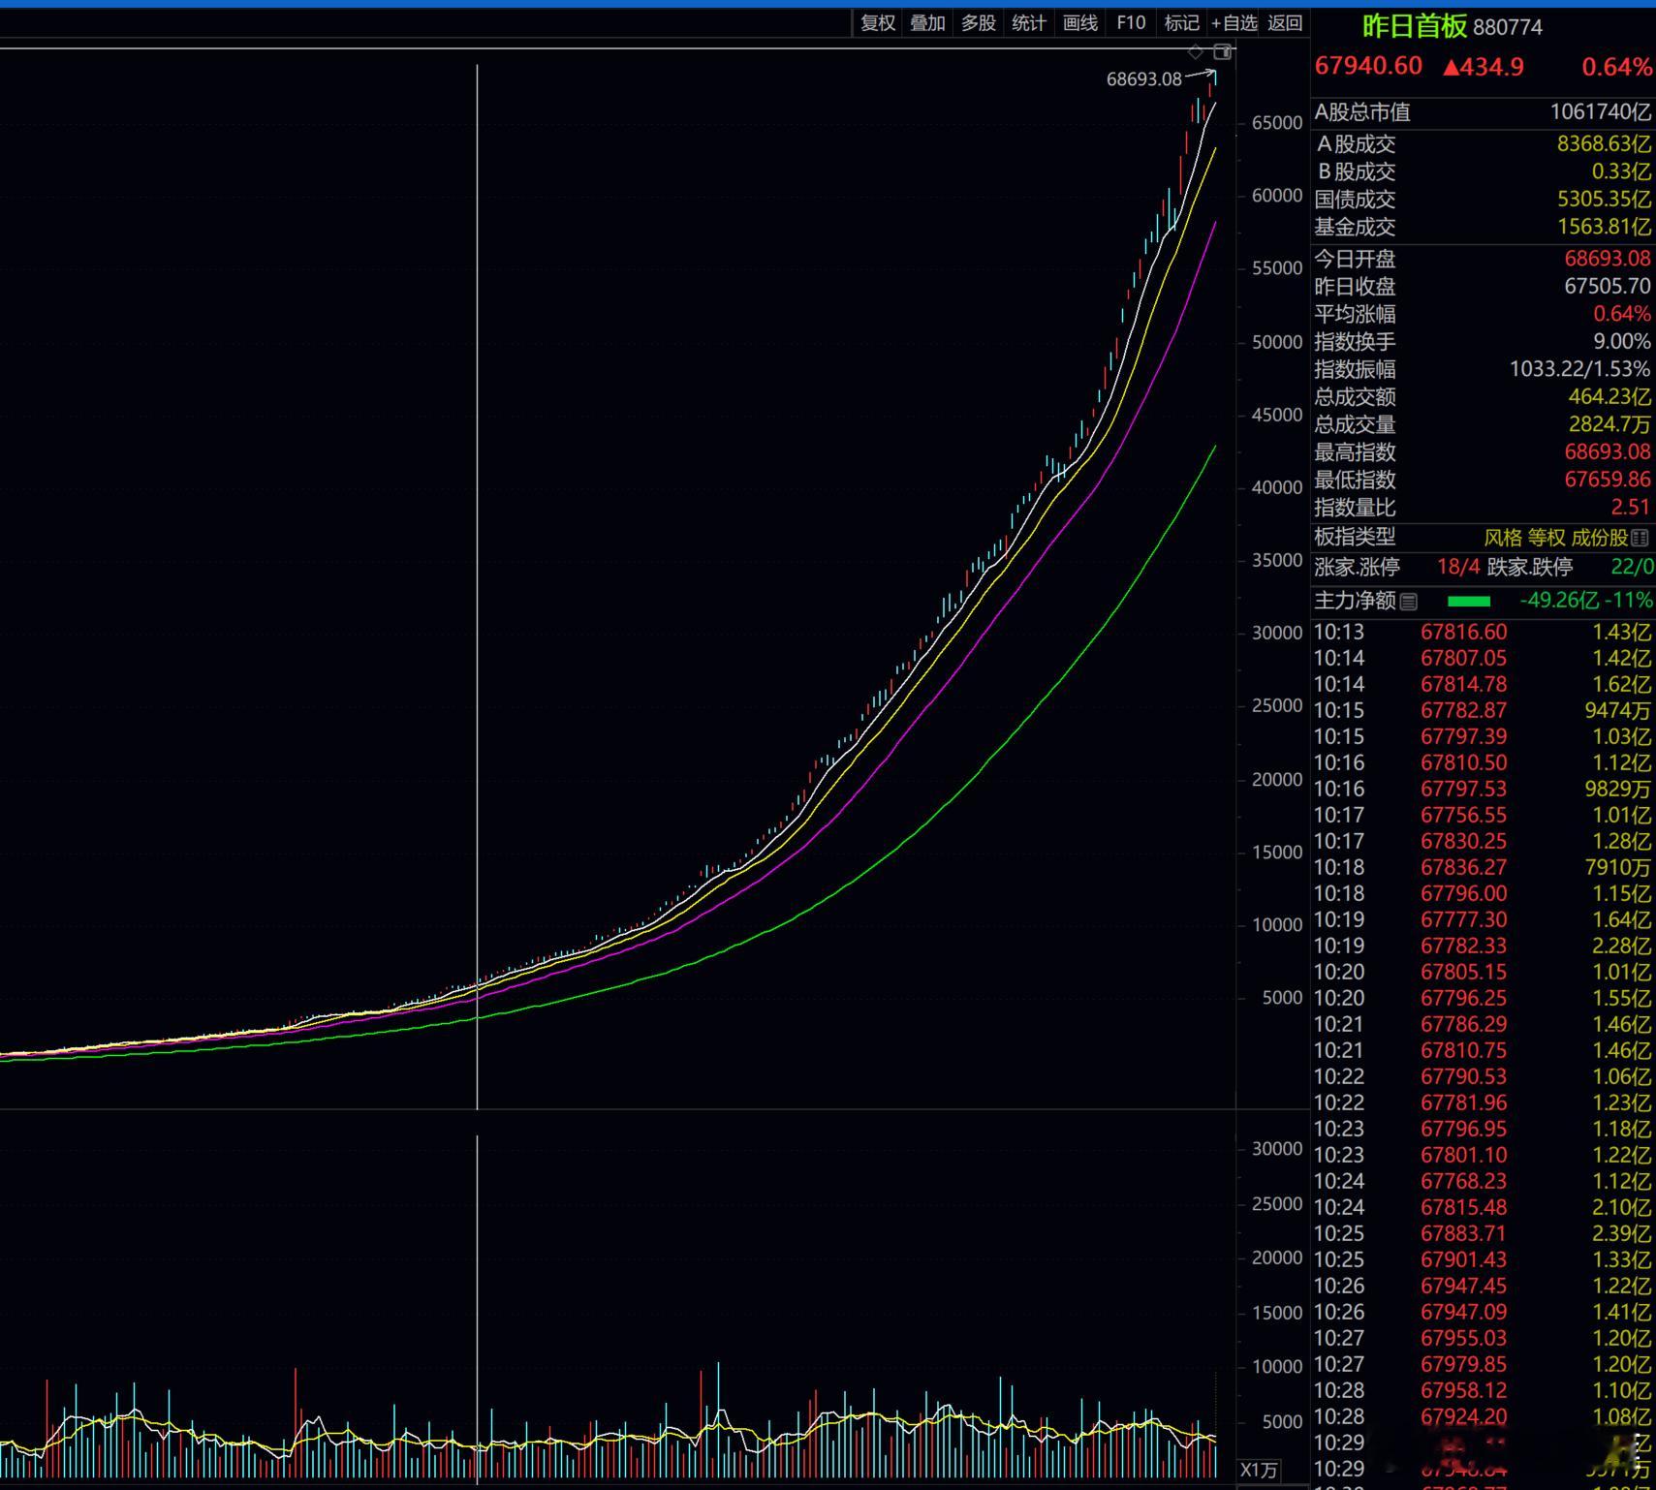Click the 成份股 constituents link
Image resolution: width=1656 pixels, height=1490 pixels.
tap(1600, 538)
